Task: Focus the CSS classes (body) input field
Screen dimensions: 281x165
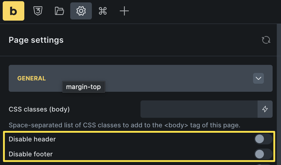Action: pyautogui.click(x=199, y=109)
